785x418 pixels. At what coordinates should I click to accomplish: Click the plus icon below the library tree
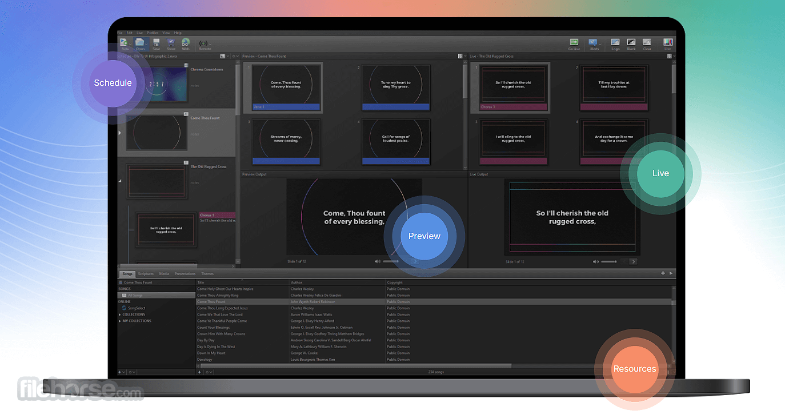(120, 372)
